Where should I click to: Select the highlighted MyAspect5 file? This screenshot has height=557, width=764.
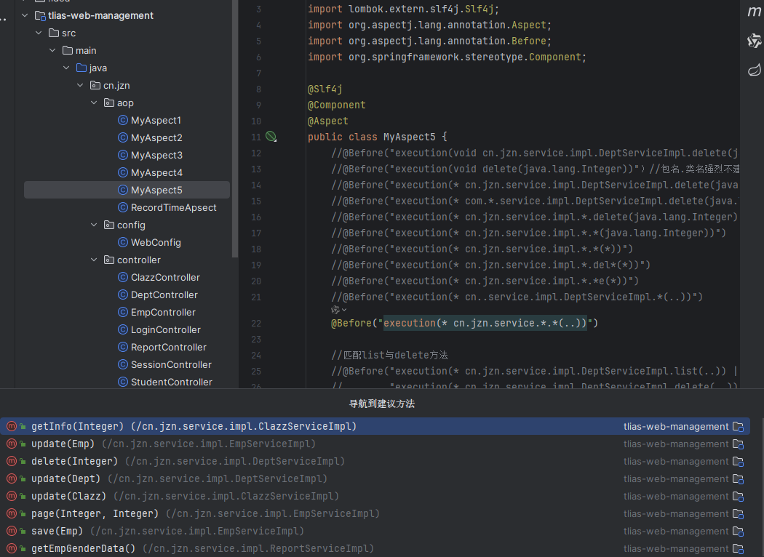[x=127, y=190]
